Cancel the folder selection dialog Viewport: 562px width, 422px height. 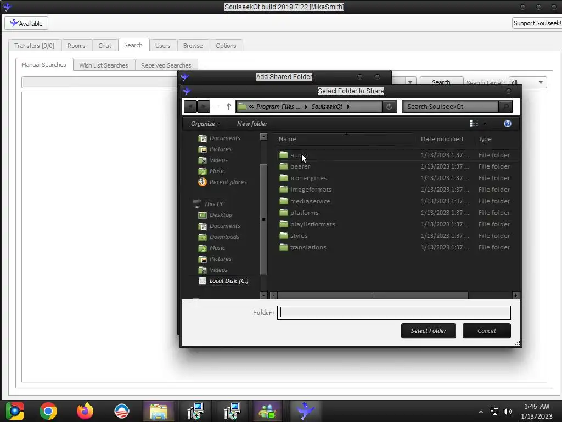pyautogui.click(x=486, y=331)
